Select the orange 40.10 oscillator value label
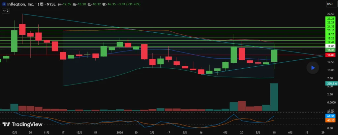The image size is (338, 135). pyautogui.click(x=331, y=120)
